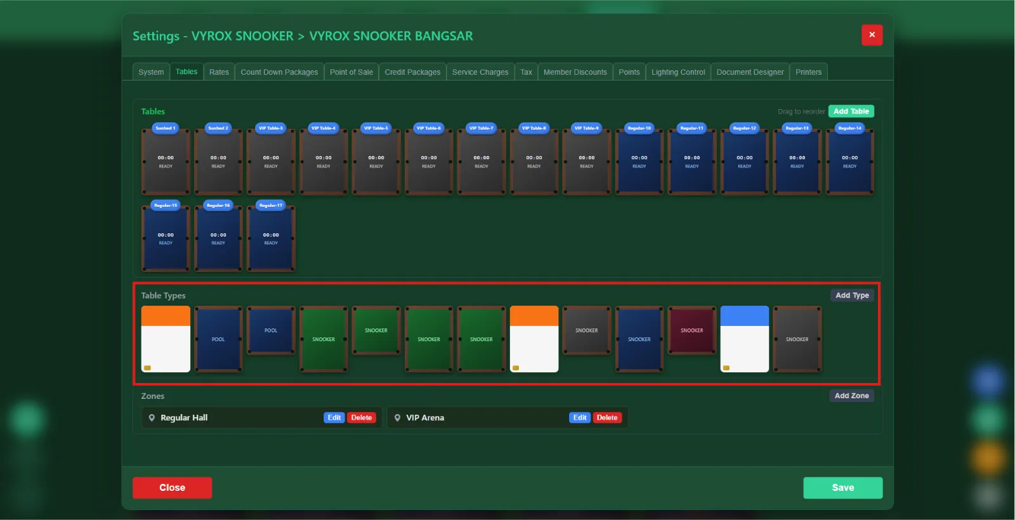Viewport: 1015px width, 520px height.
Task: Pick the Regular-17 table tile
Action: [271, 238]
